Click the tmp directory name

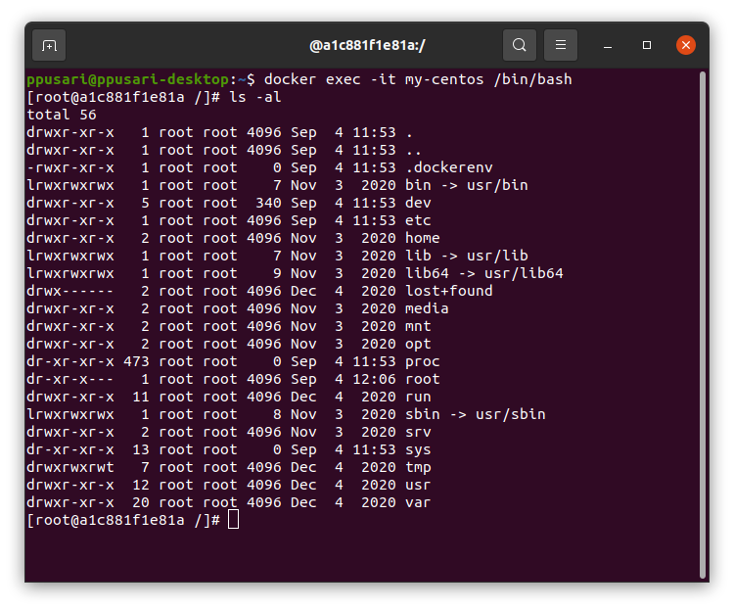[x=418, y=468]
